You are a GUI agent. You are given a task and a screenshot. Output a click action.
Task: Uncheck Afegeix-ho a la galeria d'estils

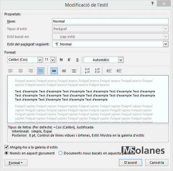pos(6,147)
